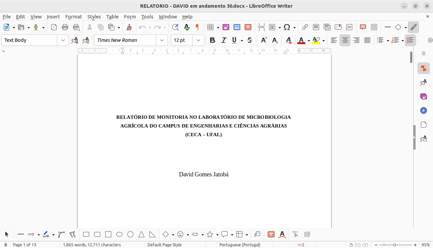This screenshot has width=433, height=248.
Task: Open the Insert menu
Action: coord(53,17)
